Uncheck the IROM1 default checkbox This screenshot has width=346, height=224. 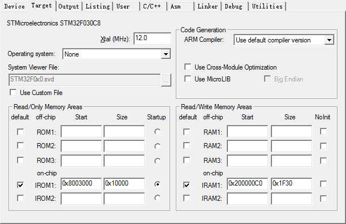20,185
